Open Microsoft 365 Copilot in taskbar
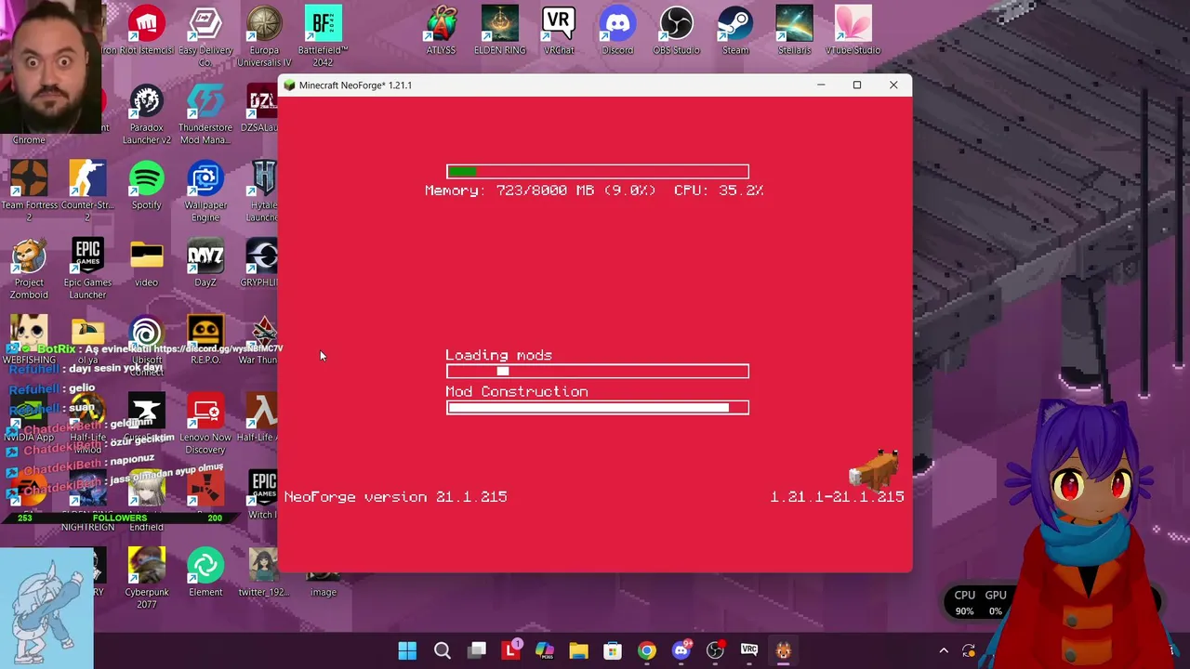The height and width of the screenshot is (669, 1190). 545,650
